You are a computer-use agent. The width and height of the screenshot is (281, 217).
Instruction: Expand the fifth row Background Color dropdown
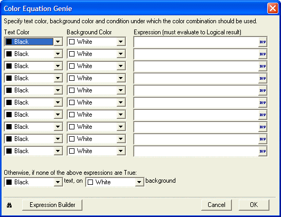(121, 90)
